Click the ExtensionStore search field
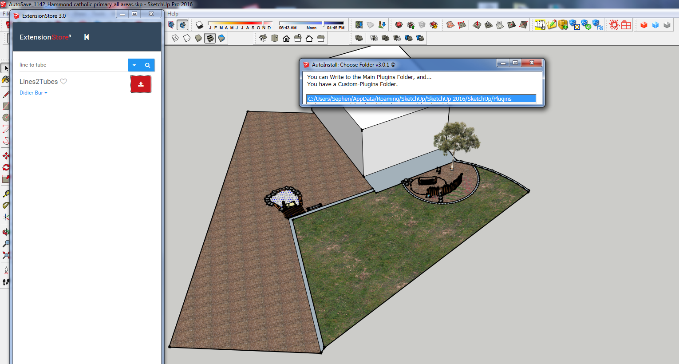 [x=73, y=65]
